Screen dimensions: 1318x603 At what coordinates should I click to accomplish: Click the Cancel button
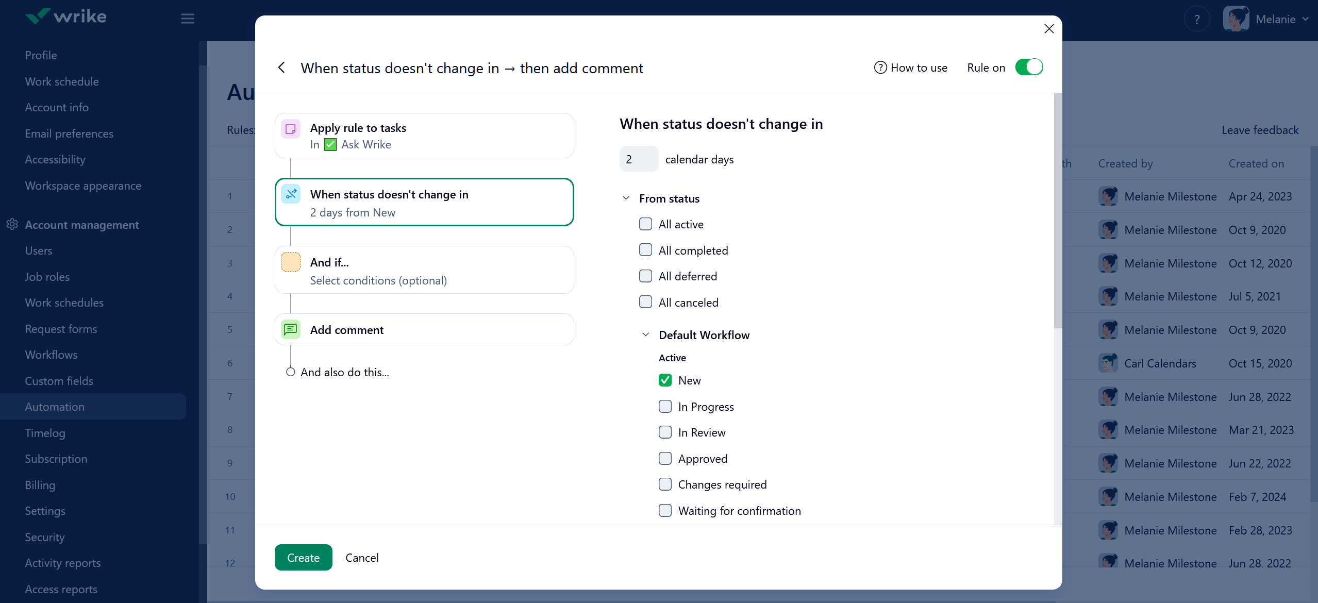tap(362, 558)
